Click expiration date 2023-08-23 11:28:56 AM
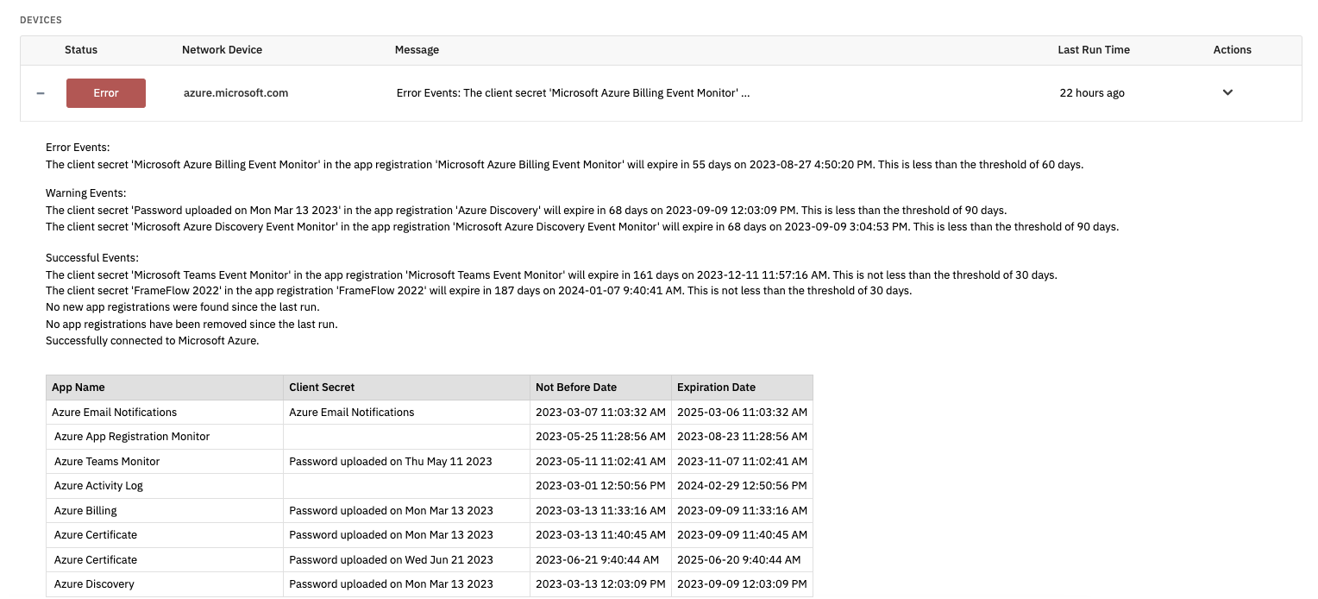This screenshot has width=1318, height=599. tap(742, 437)
